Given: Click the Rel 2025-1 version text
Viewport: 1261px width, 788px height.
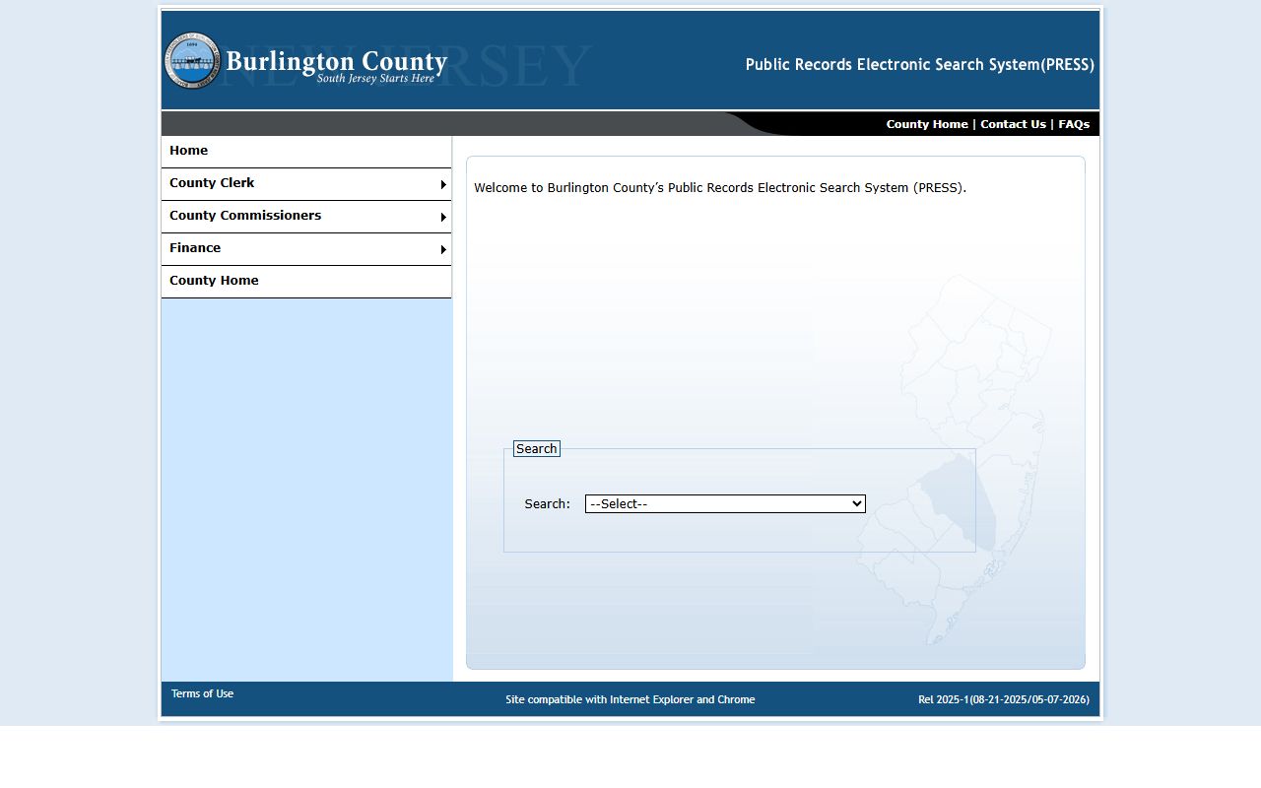Looking at the screenshot, I should (x=1004, y=699).
